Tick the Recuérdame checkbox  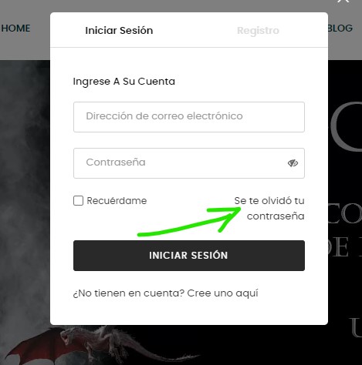[78, 201]
